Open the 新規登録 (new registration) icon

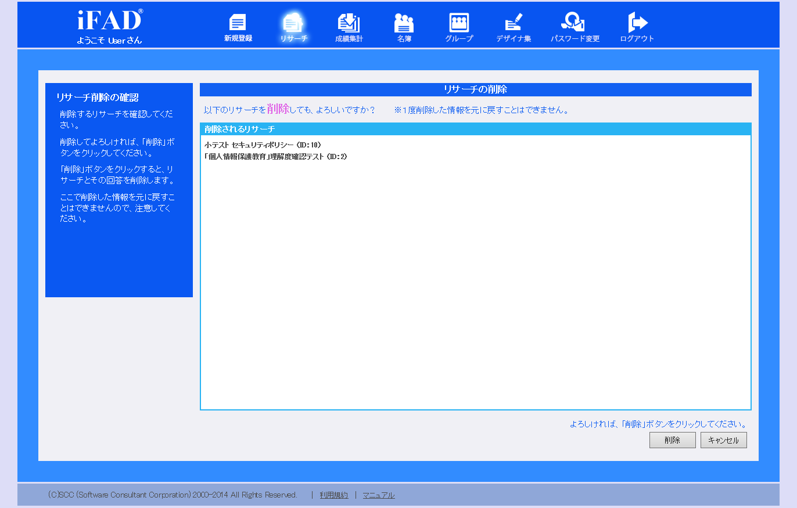tap(238, 28)
